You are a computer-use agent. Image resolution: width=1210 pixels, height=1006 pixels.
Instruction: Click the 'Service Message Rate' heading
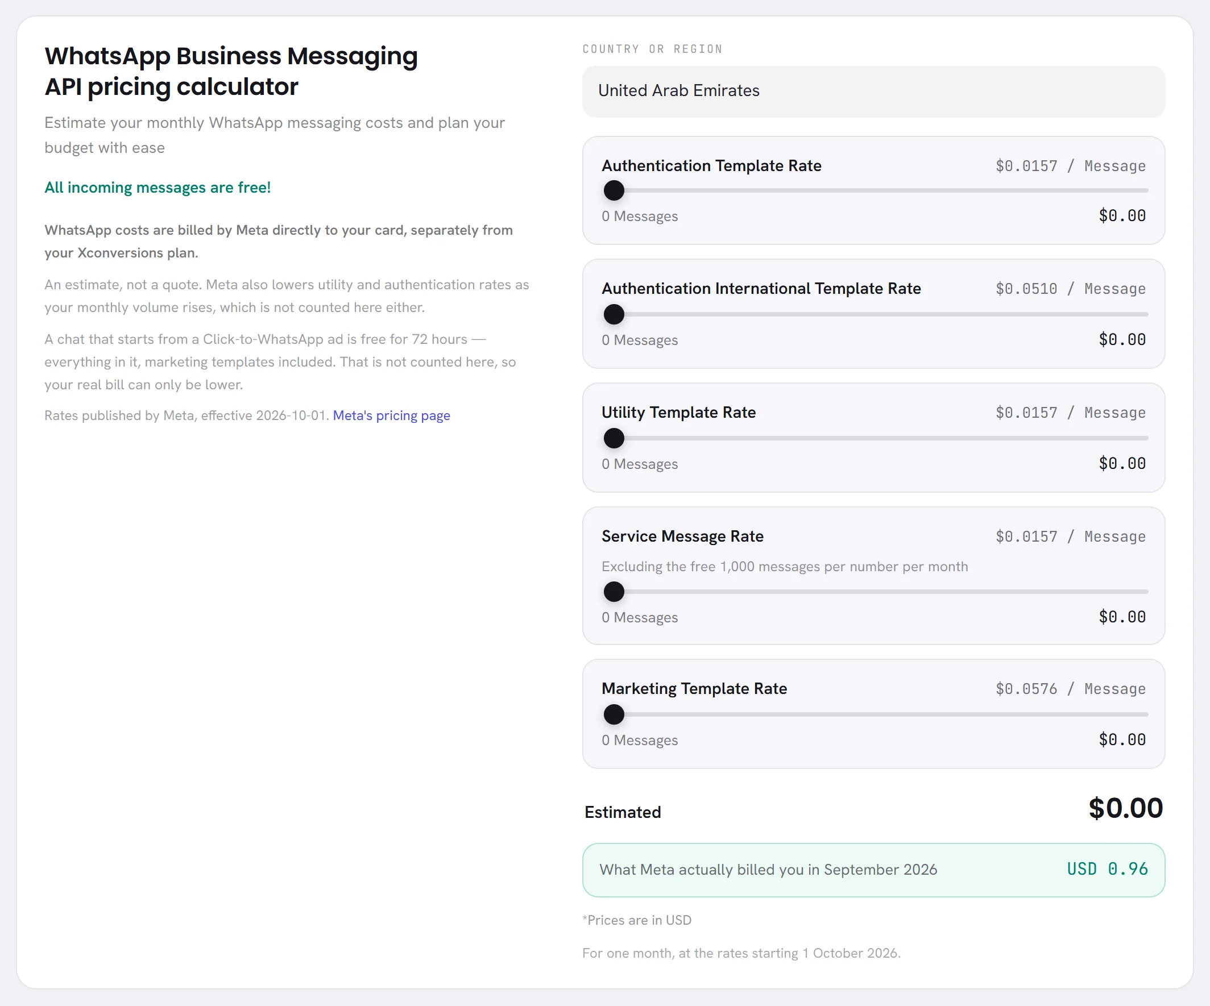click(682, 536)
